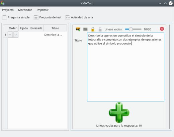Click the open gray padlock icon
The height and width of the screenshot is (137, 174).
100,29
